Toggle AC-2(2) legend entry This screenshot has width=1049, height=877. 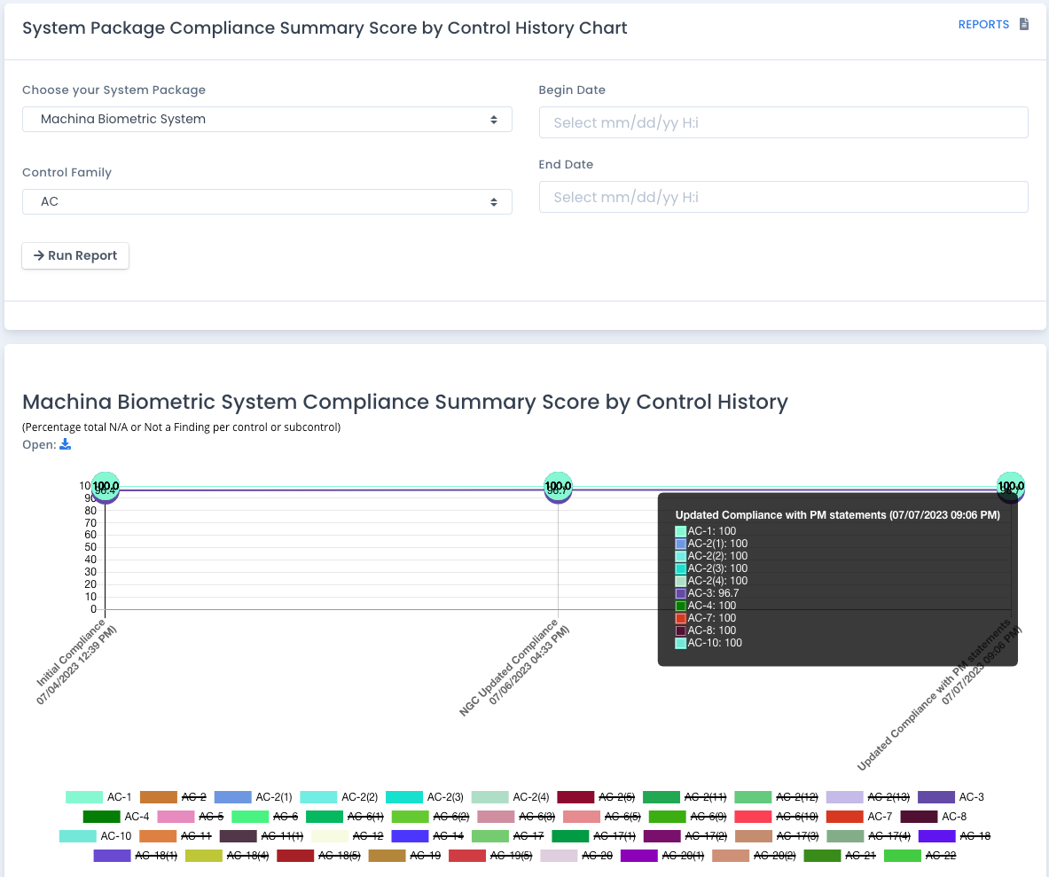pyautogui.click(x=340, y=796)
